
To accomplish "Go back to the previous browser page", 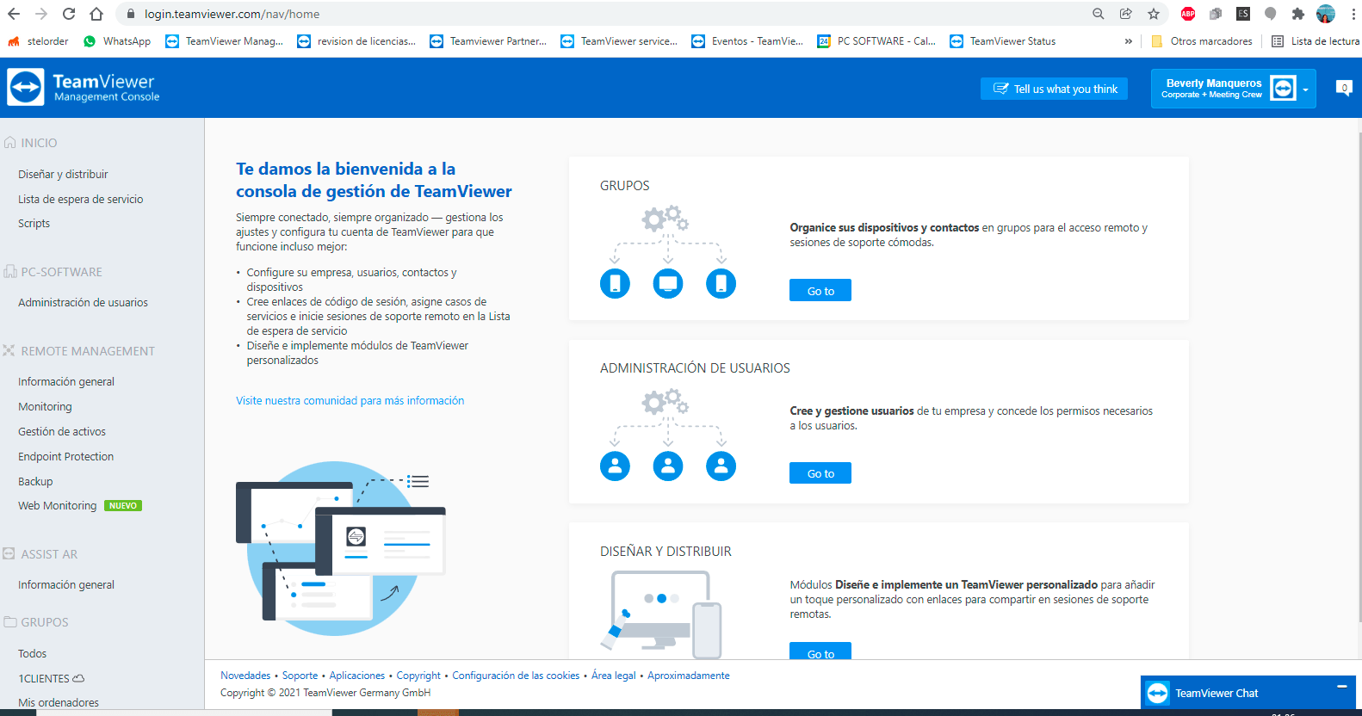I will [x=14, y=14].
